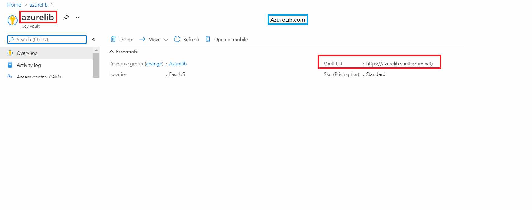This screenshot has height=210, width=532.
Task: Focus the Search (Ctrl+/) input field
Action: point(50,40)
